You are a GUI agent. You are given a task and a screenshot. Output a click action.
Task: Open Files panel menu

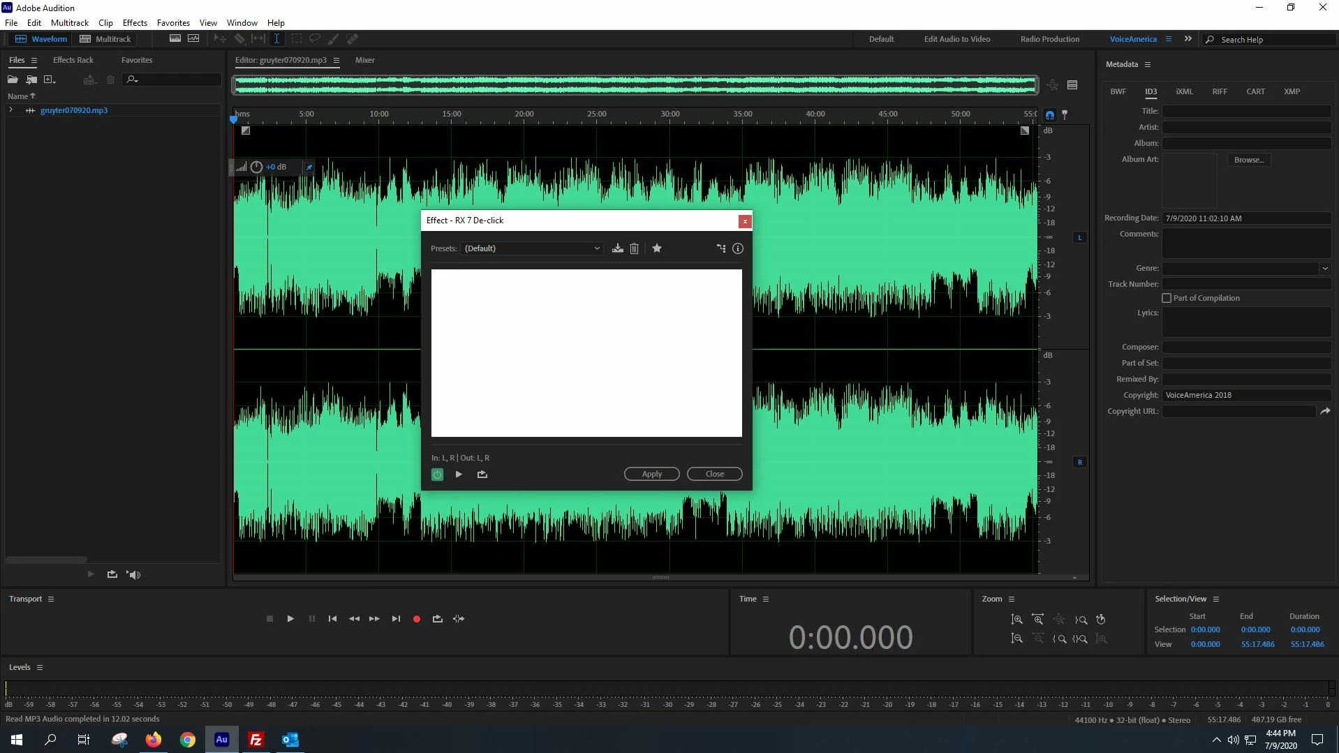[x=34, y=61]
